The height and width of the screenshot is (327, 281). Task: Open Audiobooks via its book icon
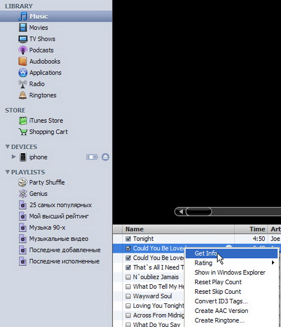click(x=23, y=61)
